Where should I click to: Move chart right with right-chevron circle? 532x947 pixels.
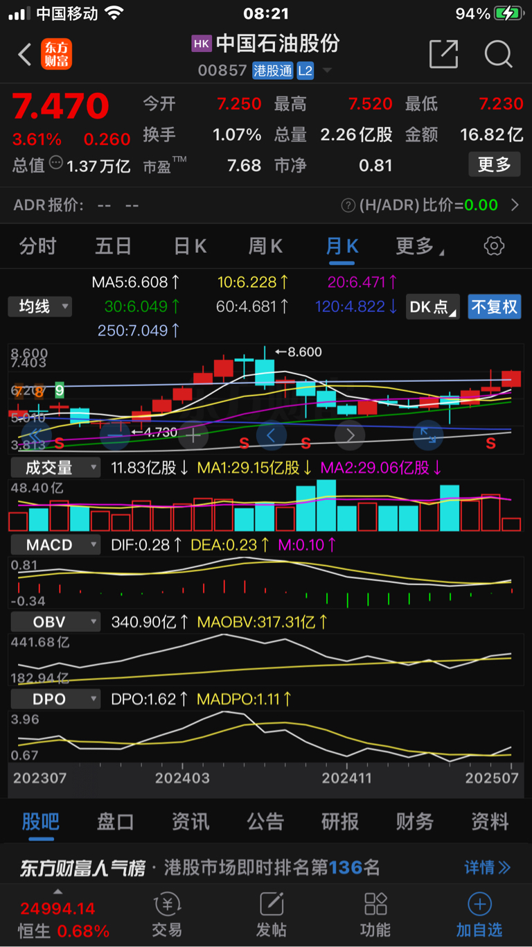[x=350, y=435]
